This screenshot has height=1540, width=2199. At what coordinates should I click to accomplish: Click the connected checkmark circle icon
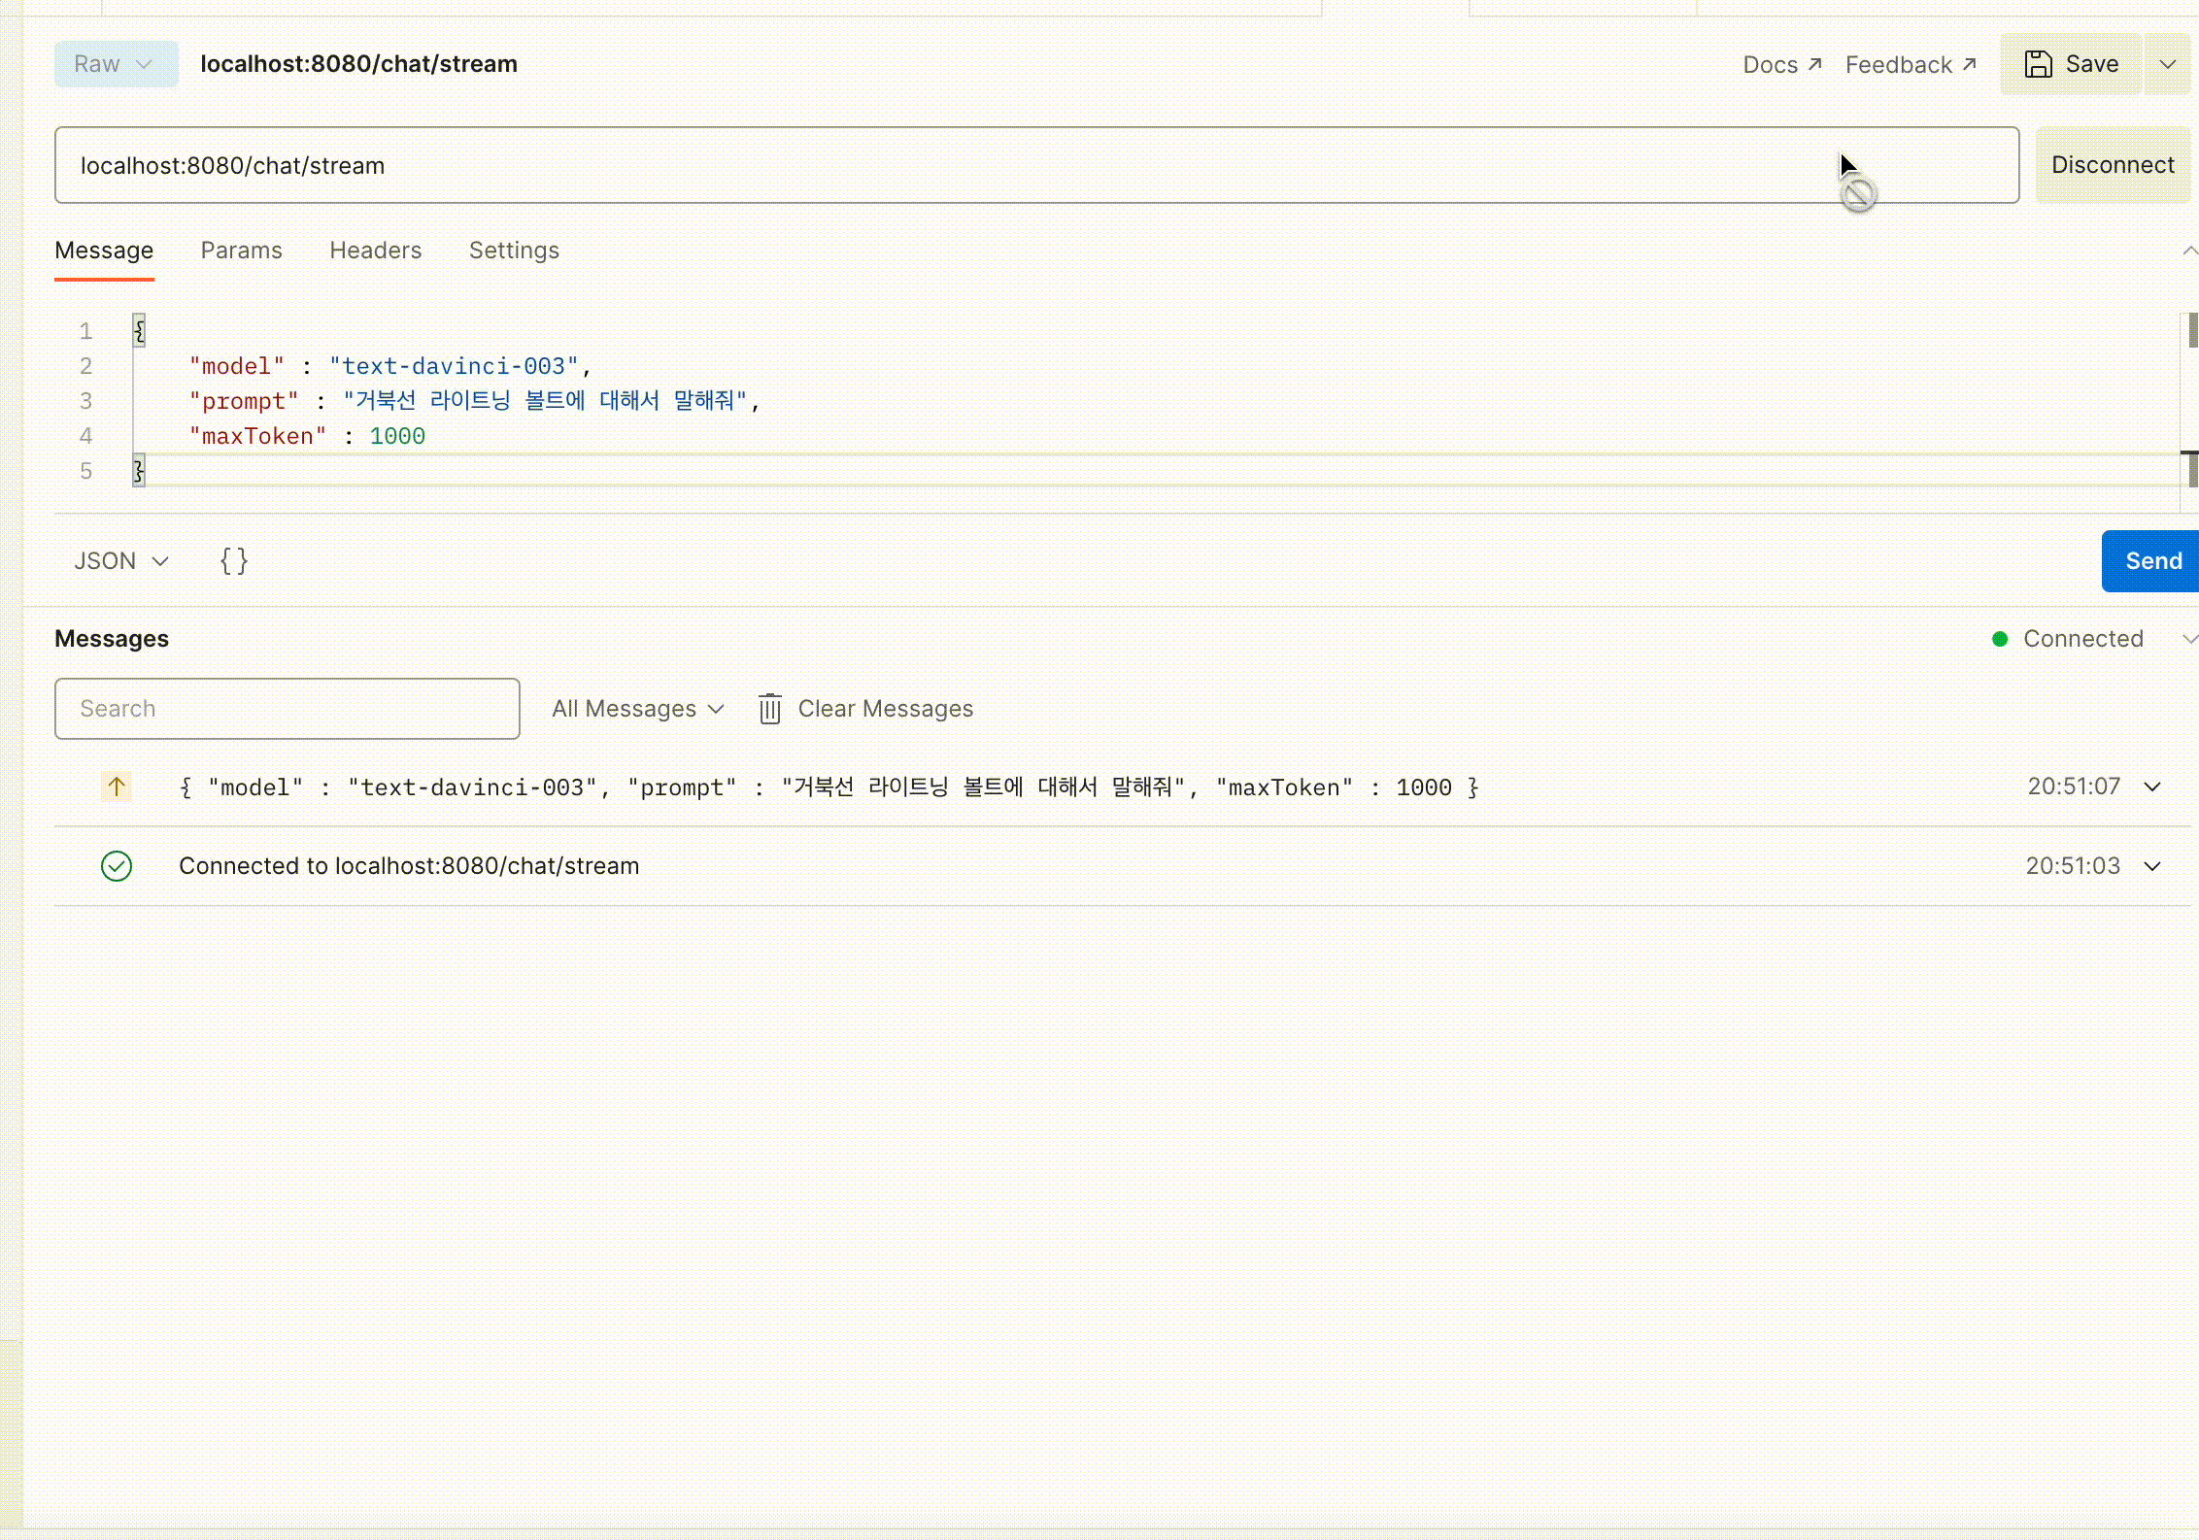pyautogui.click(x=117, y=866)
